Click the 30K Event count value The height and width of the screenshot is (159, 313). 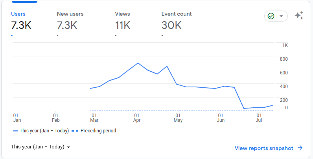pyautogui.click(x=171, y=25)
